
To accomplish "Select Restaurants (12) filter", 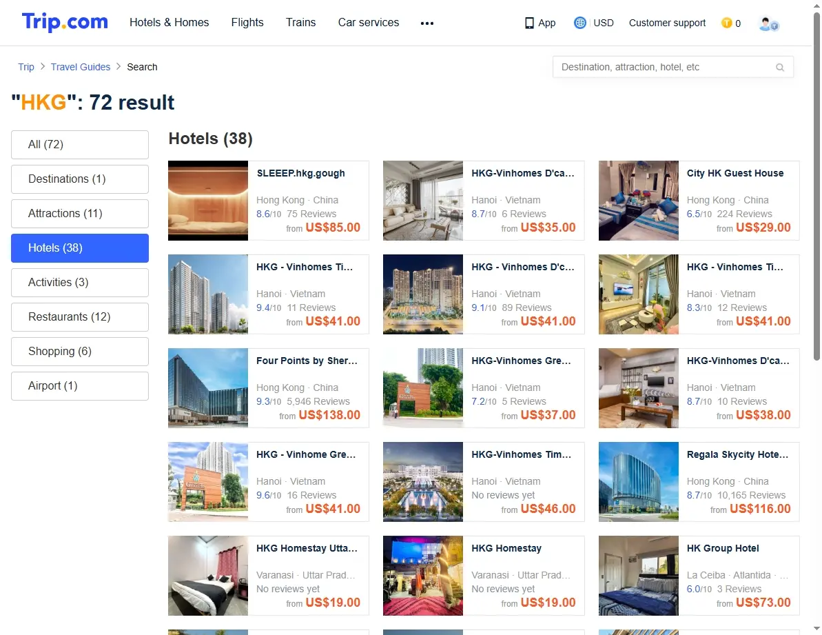I will 80,316.
